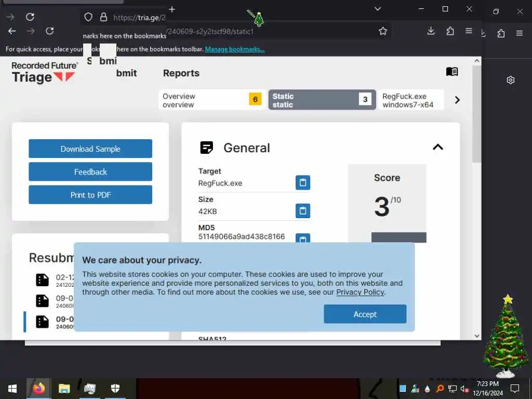The width and height of the screenshot is (532, 399).
Task: Bookmark this page with the star icon
Action: tap(383, 31)
